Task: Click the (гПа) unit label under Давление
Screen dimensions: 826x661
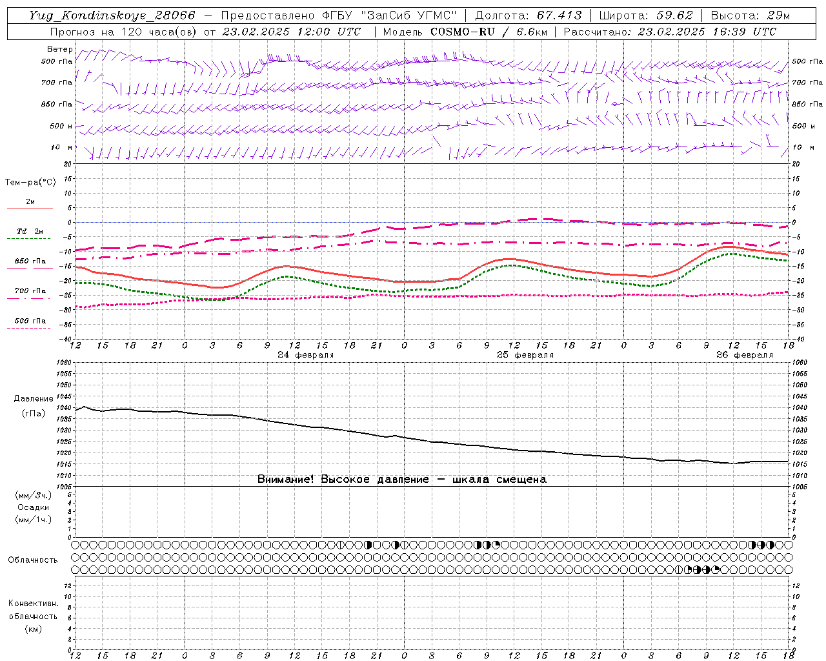Action: [33, 413]
